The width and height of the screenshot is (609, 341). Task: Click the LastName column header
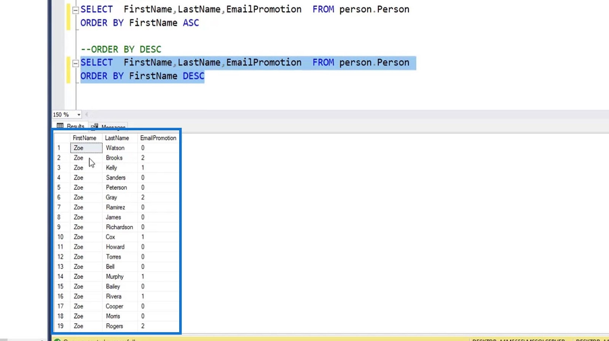point(120,138)
